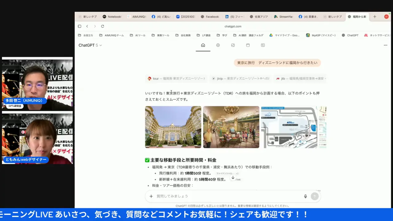The width and height of the screenshot is (393, 221).
Task: Click the scroll-to-bottom arrow button
Action: tap(233, 177)
